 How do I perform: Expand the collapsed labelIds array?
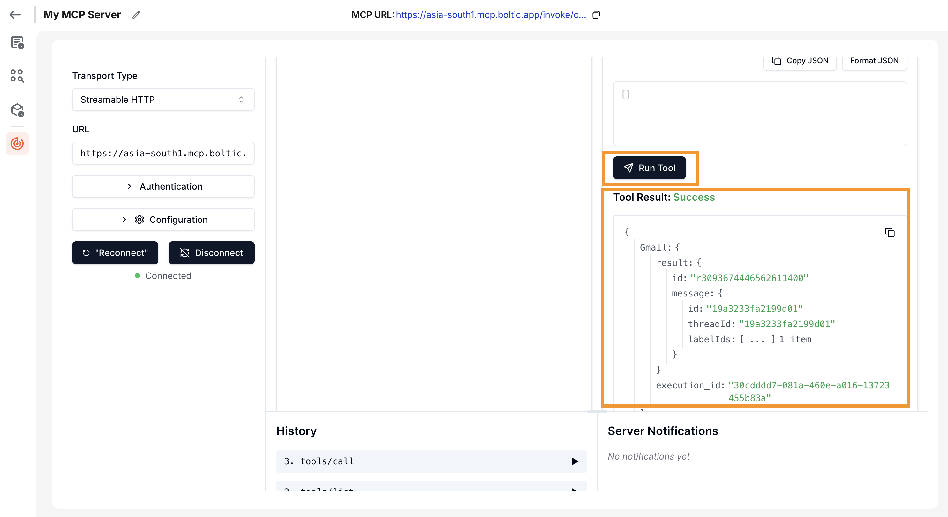tap(757, 339)
